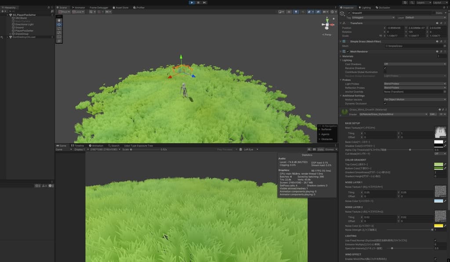
Task: Select the Hand view tool in Scene
Action: (59, 20)
